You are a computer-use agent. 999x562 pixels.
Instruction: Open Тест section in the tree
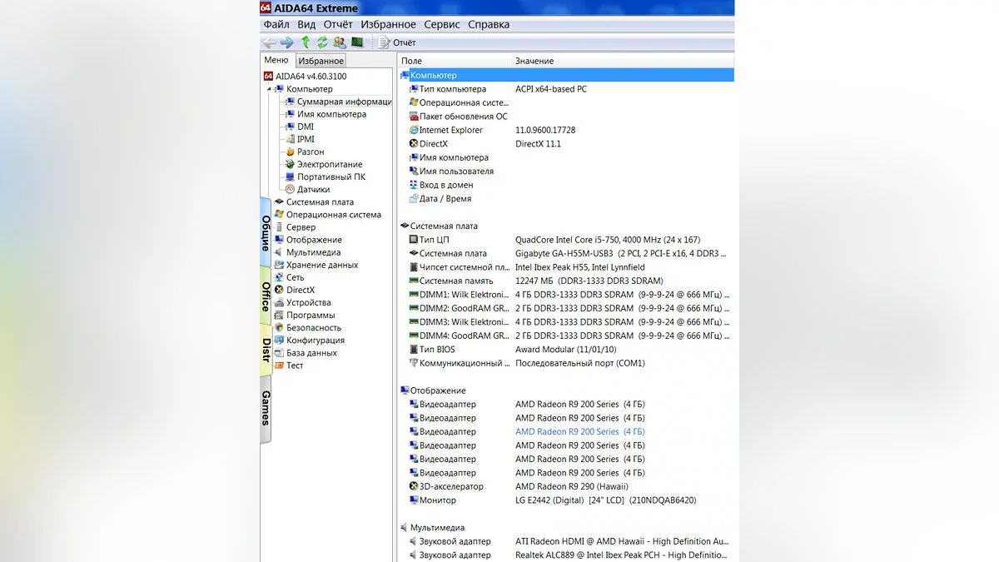click(x=295, y=366)
